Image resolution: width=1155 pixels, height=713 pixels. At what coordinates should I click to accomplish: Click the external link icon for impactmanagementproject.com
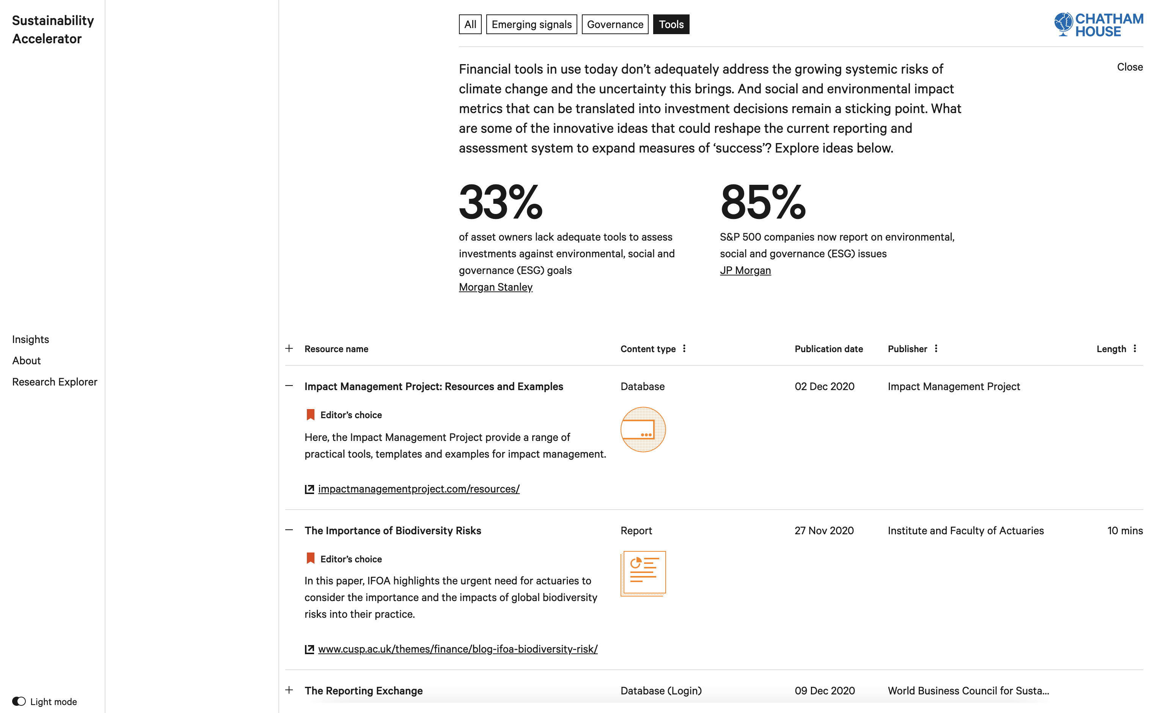(x=309, y=489)
